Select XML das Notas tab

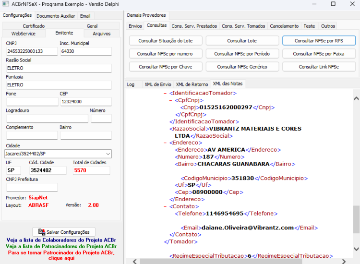click(x=228, y=84)
